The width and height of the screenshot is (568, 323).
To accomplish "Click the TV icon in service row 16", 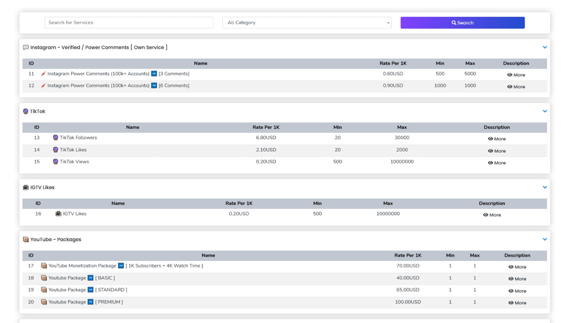I will (x=59, y=214).
